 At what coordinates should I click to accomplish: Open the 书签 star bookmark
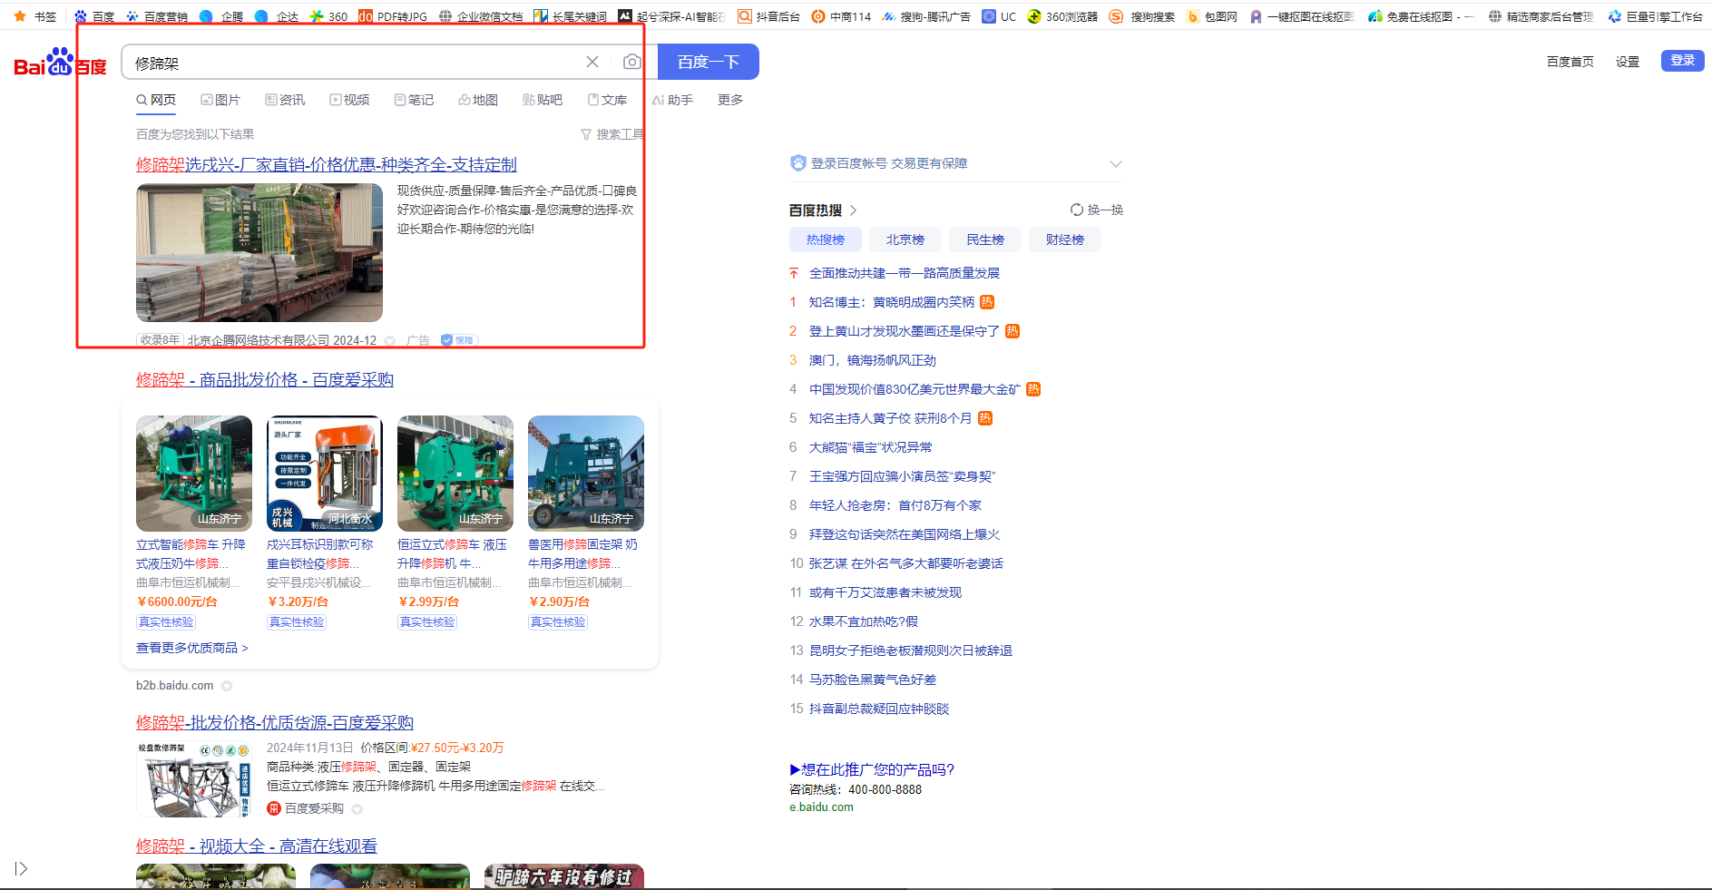tap(35, 16)
